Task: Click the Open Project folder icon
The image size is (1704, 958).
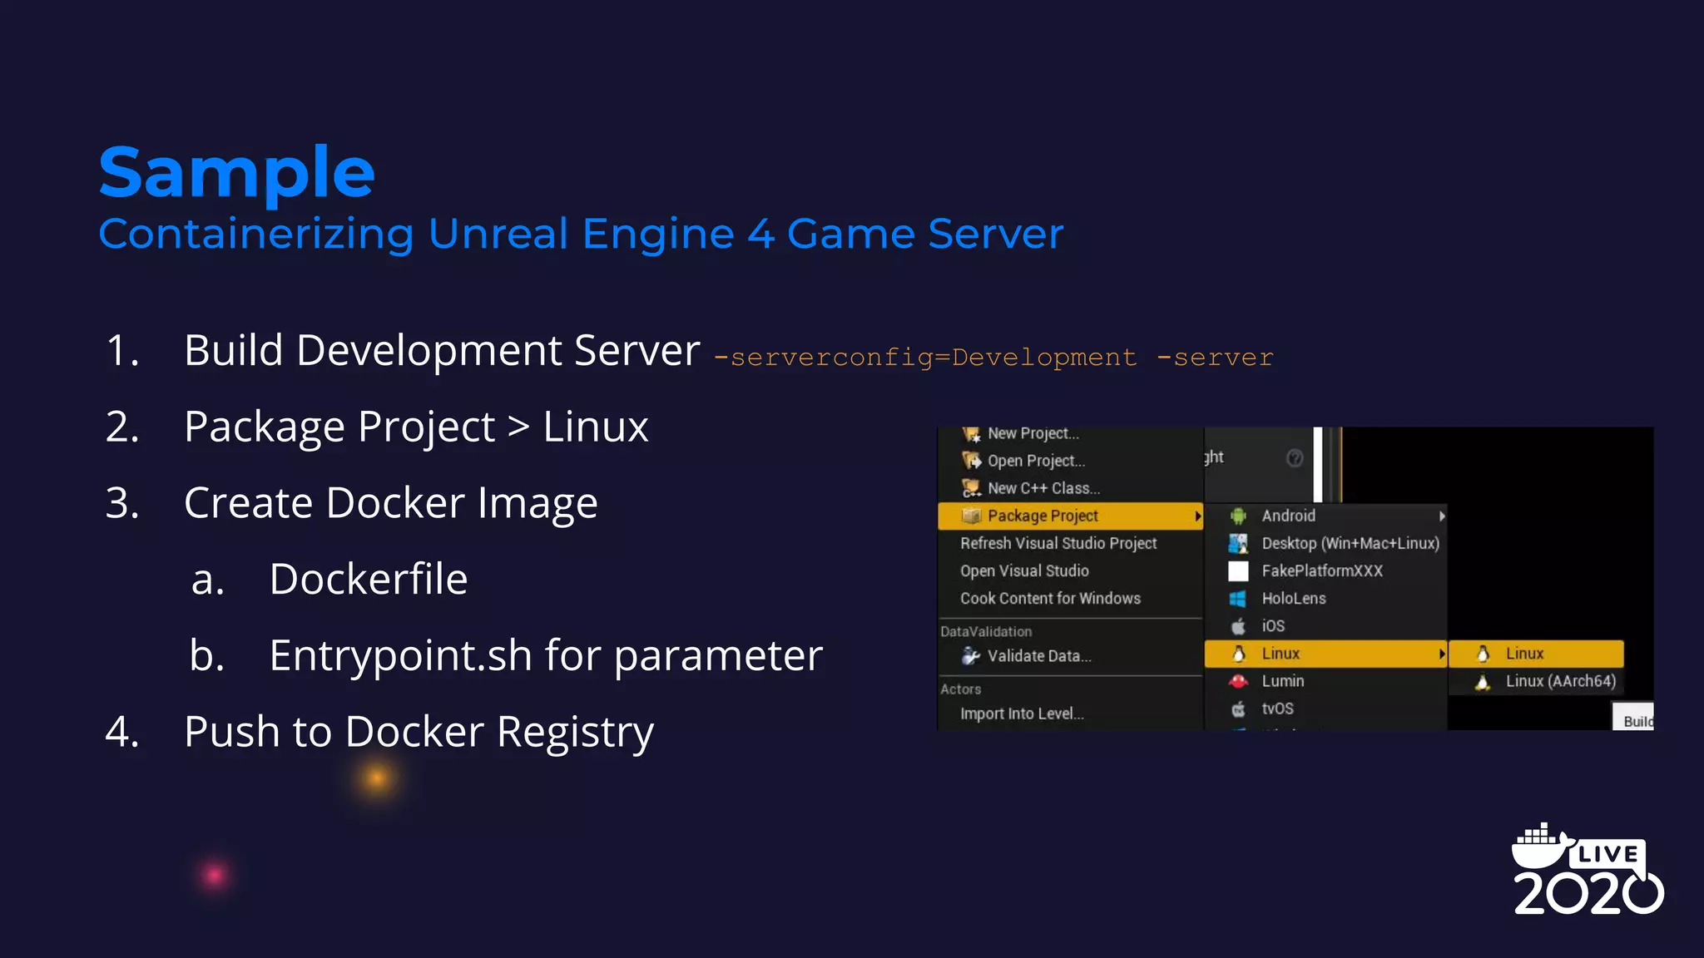Action: click(x=971, y=460)
